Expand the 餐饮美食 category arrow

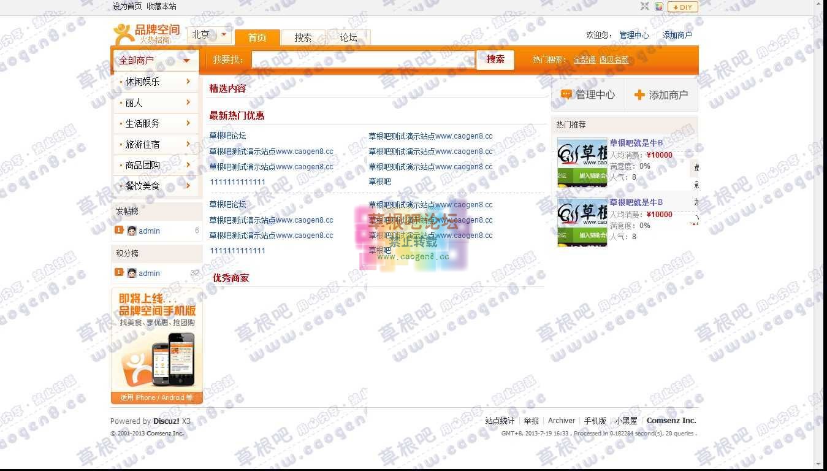[188, 185]
